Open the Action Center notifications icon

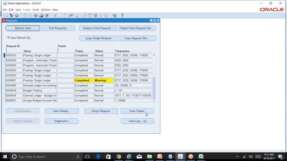[280, 157]
